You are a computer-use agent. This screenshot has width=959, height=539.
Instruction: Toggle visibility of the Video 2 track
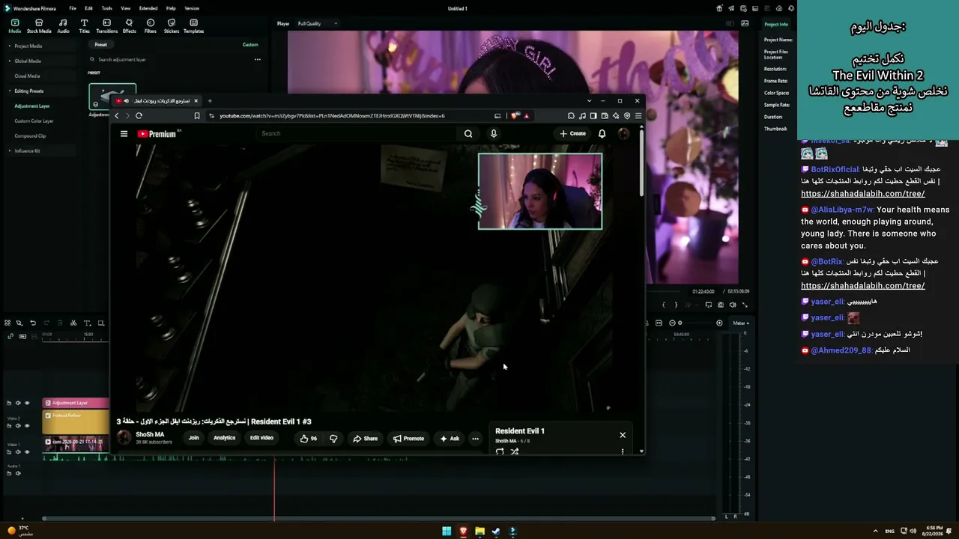point(27,426)
